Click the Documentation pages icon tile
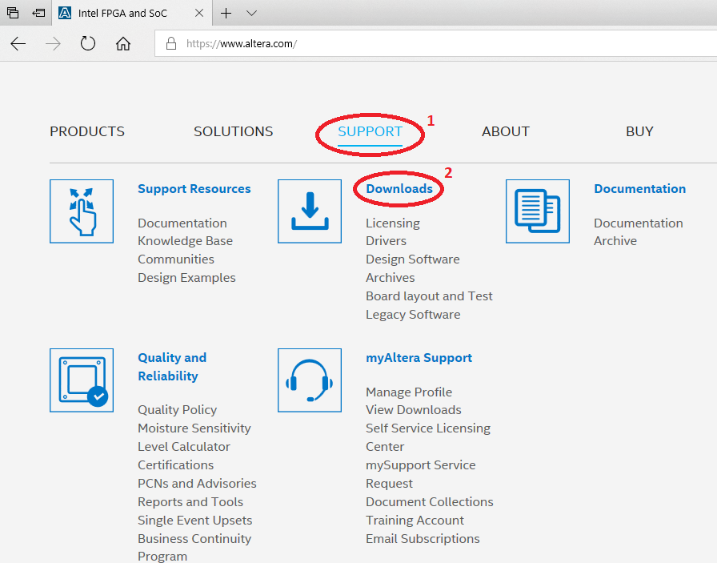This screenshot has height=563, width=717. 537,211
